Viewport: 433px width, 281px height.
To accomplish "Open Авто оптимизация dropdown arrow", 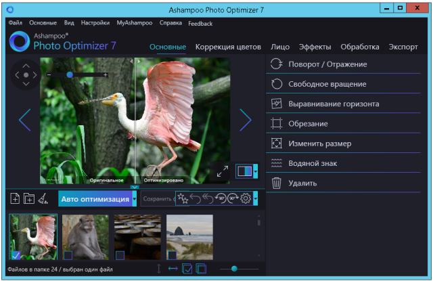I will point(135,198).
